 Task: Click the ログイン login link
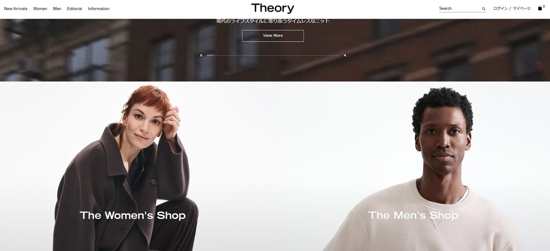coord(501,9)
